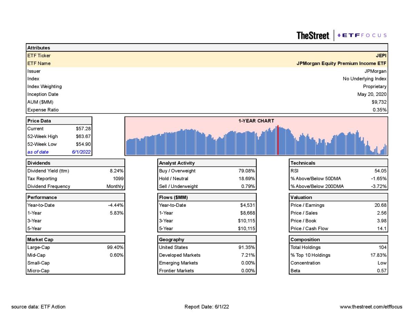Select the AUM value $9,732
The height and width of the screenshot is (320, 414).
point(379,102)
